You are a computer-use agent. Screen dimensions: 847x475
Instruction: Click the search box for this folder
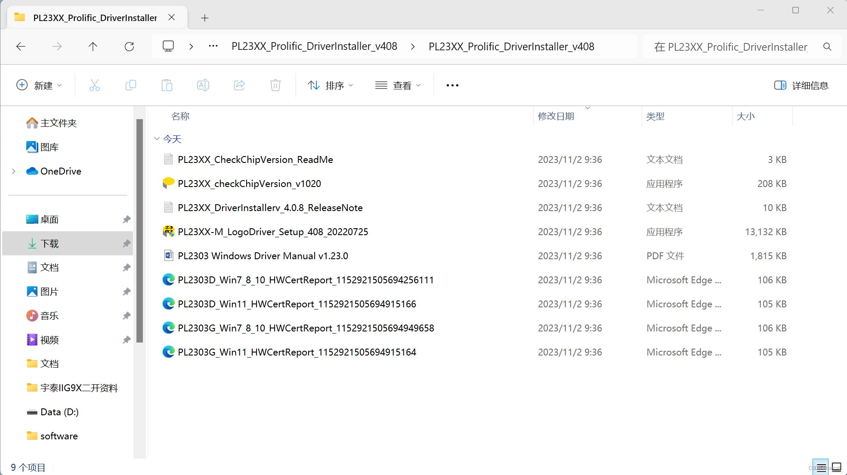(x=732, y=46)
